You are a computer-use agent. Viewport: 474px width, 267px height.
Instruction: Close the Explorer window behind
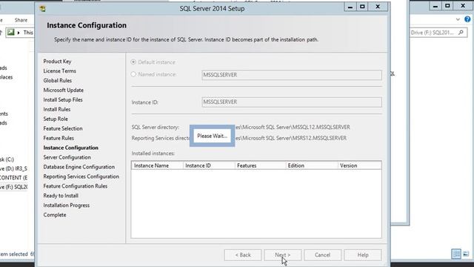point(463,6)
